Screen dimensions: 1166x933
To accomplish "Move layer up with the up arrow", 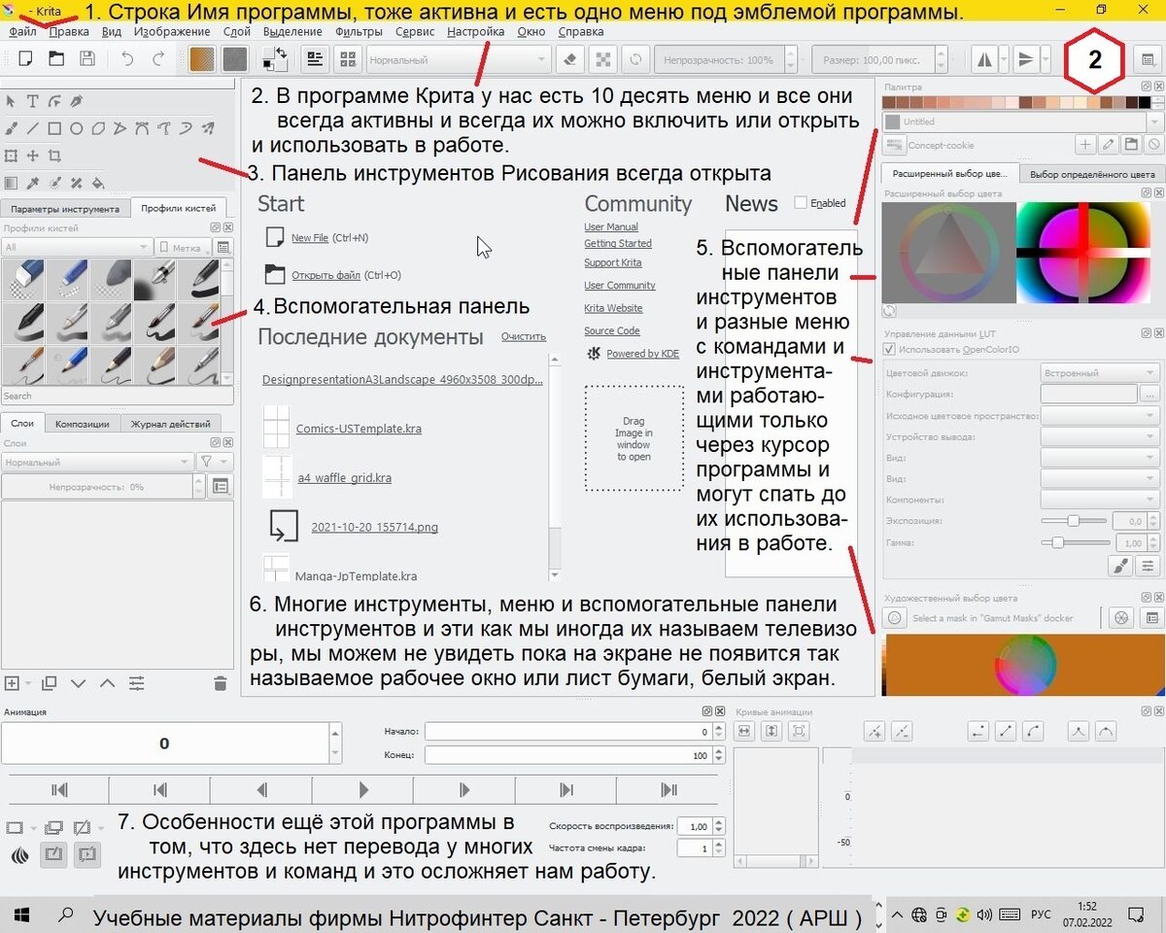I will point(107,684).
